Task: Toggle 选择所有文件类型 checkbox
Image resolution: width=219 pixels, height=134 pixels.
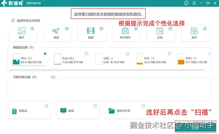Action: 13,21
